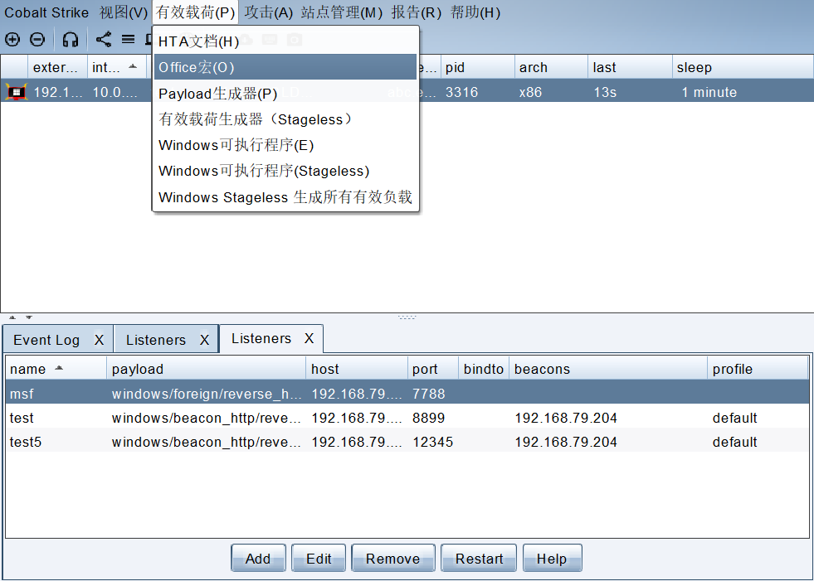The width and height of the screenshot is (814, 581).
Task: Close the active Listeners tab
Action: click(x=309, y=339)
